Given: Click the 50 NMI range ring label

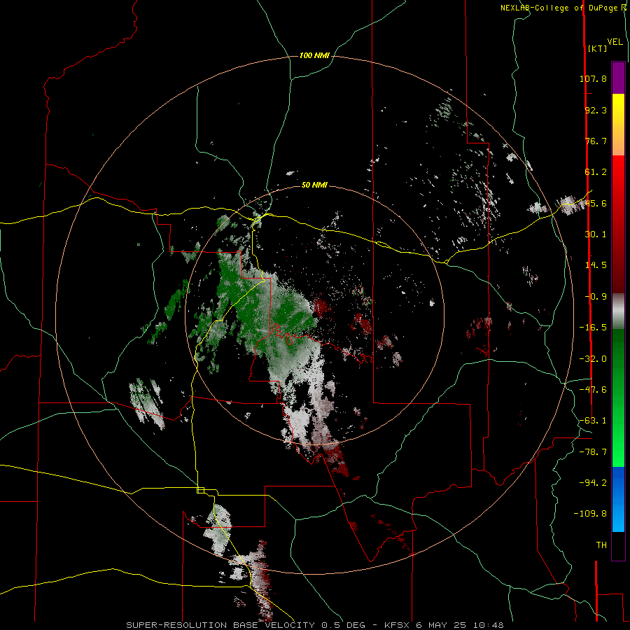Looking at the screenshot, I should [x=314, y=185].
